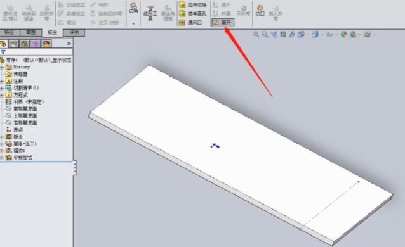
Task: Open the Display Style cube icon
Action: coord(315,34)
